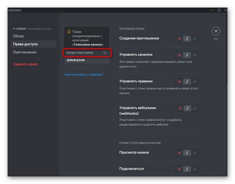Click the Discord logo title
This screenshot has width=235, height=184.
pyautogui.click(x=14, y=10)
